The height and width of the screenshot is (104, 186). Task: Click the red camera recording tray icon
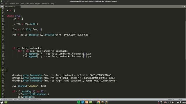165,102
